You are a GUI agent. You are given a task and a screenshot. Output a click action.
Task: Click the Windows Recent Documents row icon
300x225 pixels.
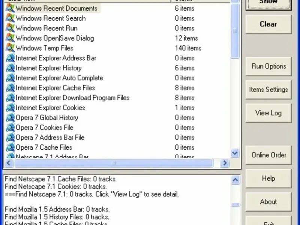point(10,8)
